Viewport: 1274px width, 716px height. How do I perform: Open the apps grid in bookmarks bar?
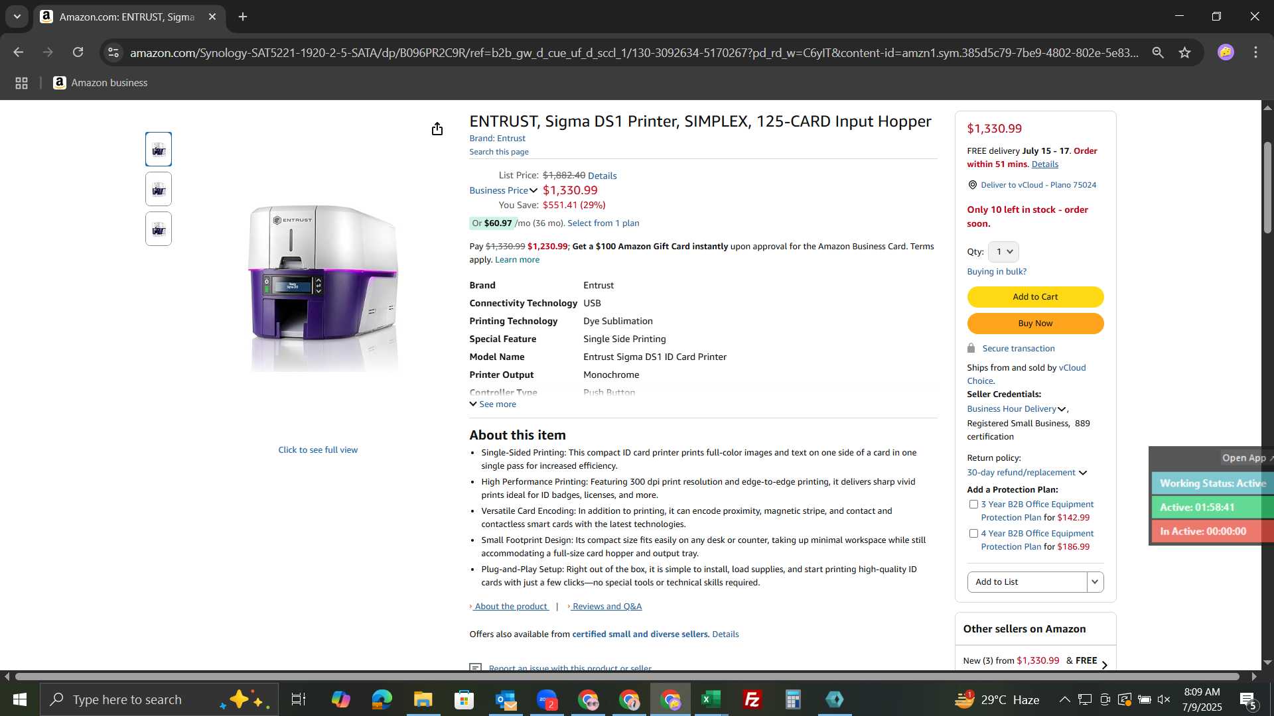21,83
